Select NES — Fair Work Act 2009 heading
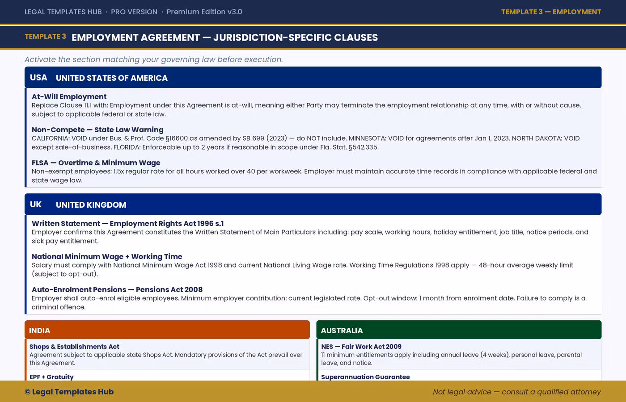 point(361,347)
